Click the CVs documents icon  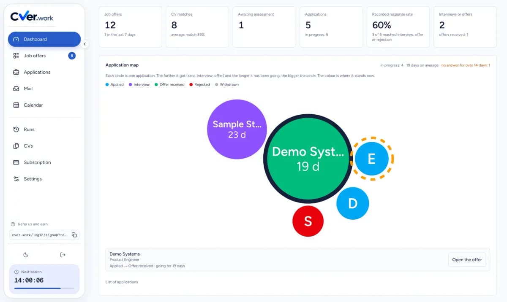click(x=16, y=146)
